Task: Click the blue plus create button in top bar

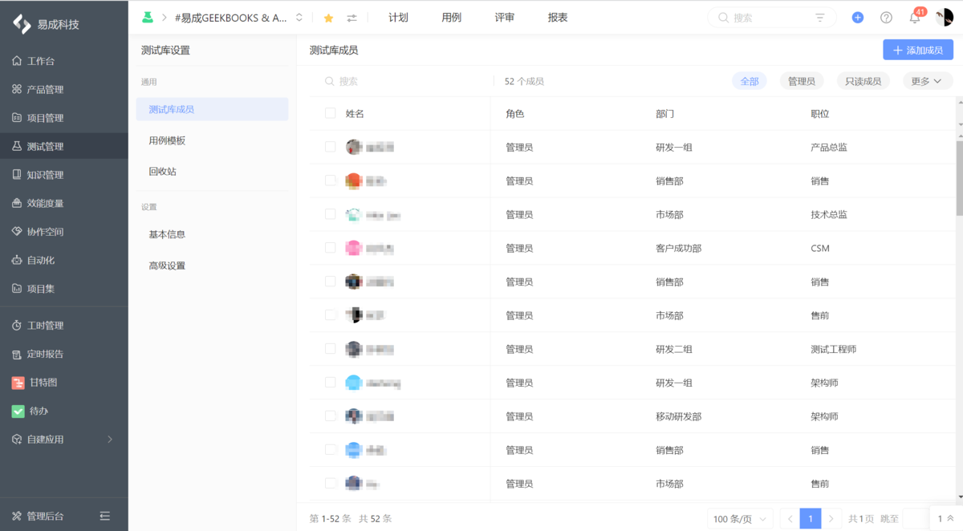Action: (x=857, y=17)
